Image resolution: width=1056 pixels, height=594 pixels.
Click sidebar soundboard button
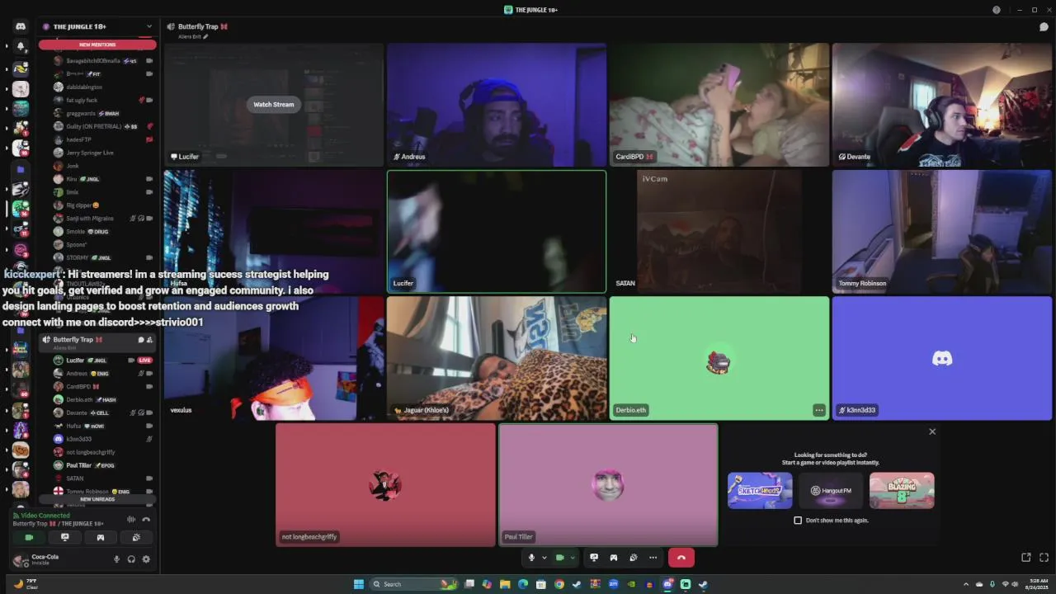click(x=136, y=537)
